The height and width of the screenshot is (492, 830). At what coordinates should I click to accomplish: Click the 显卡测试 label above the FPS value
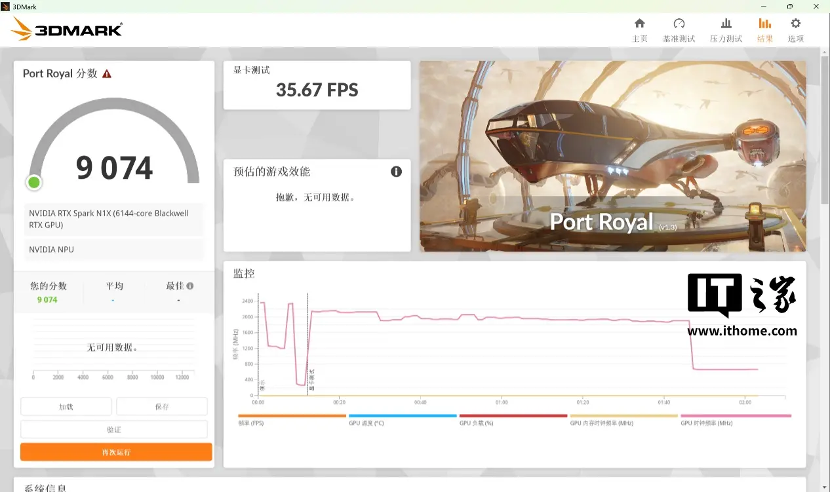252,70
